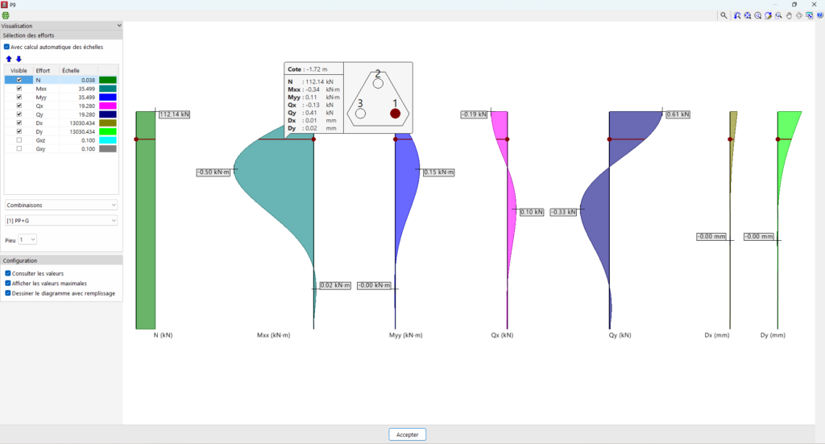This screenshot has height=444, width=825.
Task: Click the 'Sélection des efforts' section header
Action: tap(61, 35)
